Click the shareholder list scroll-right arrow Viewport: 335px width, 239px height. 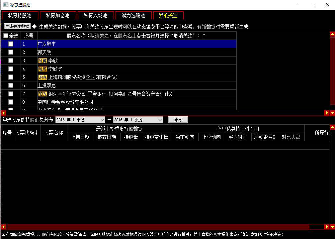(327, 113)
